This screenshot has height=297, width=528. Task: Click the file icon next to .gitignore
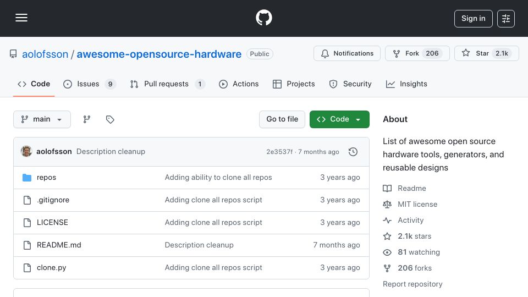27,200
